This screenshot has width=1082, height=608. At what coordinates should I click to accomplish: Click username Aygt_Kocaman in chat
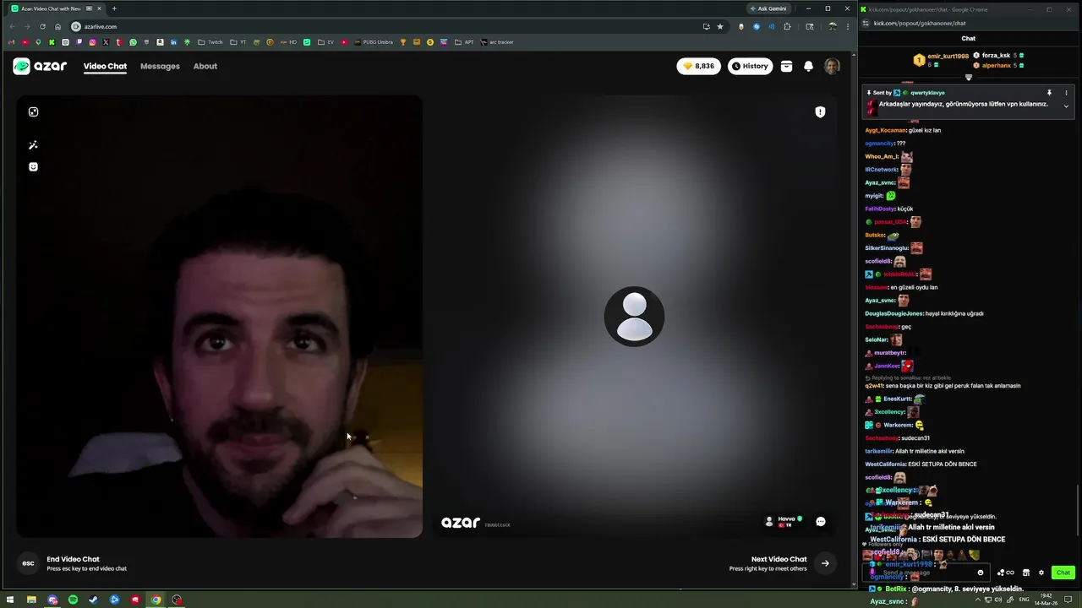885,130
